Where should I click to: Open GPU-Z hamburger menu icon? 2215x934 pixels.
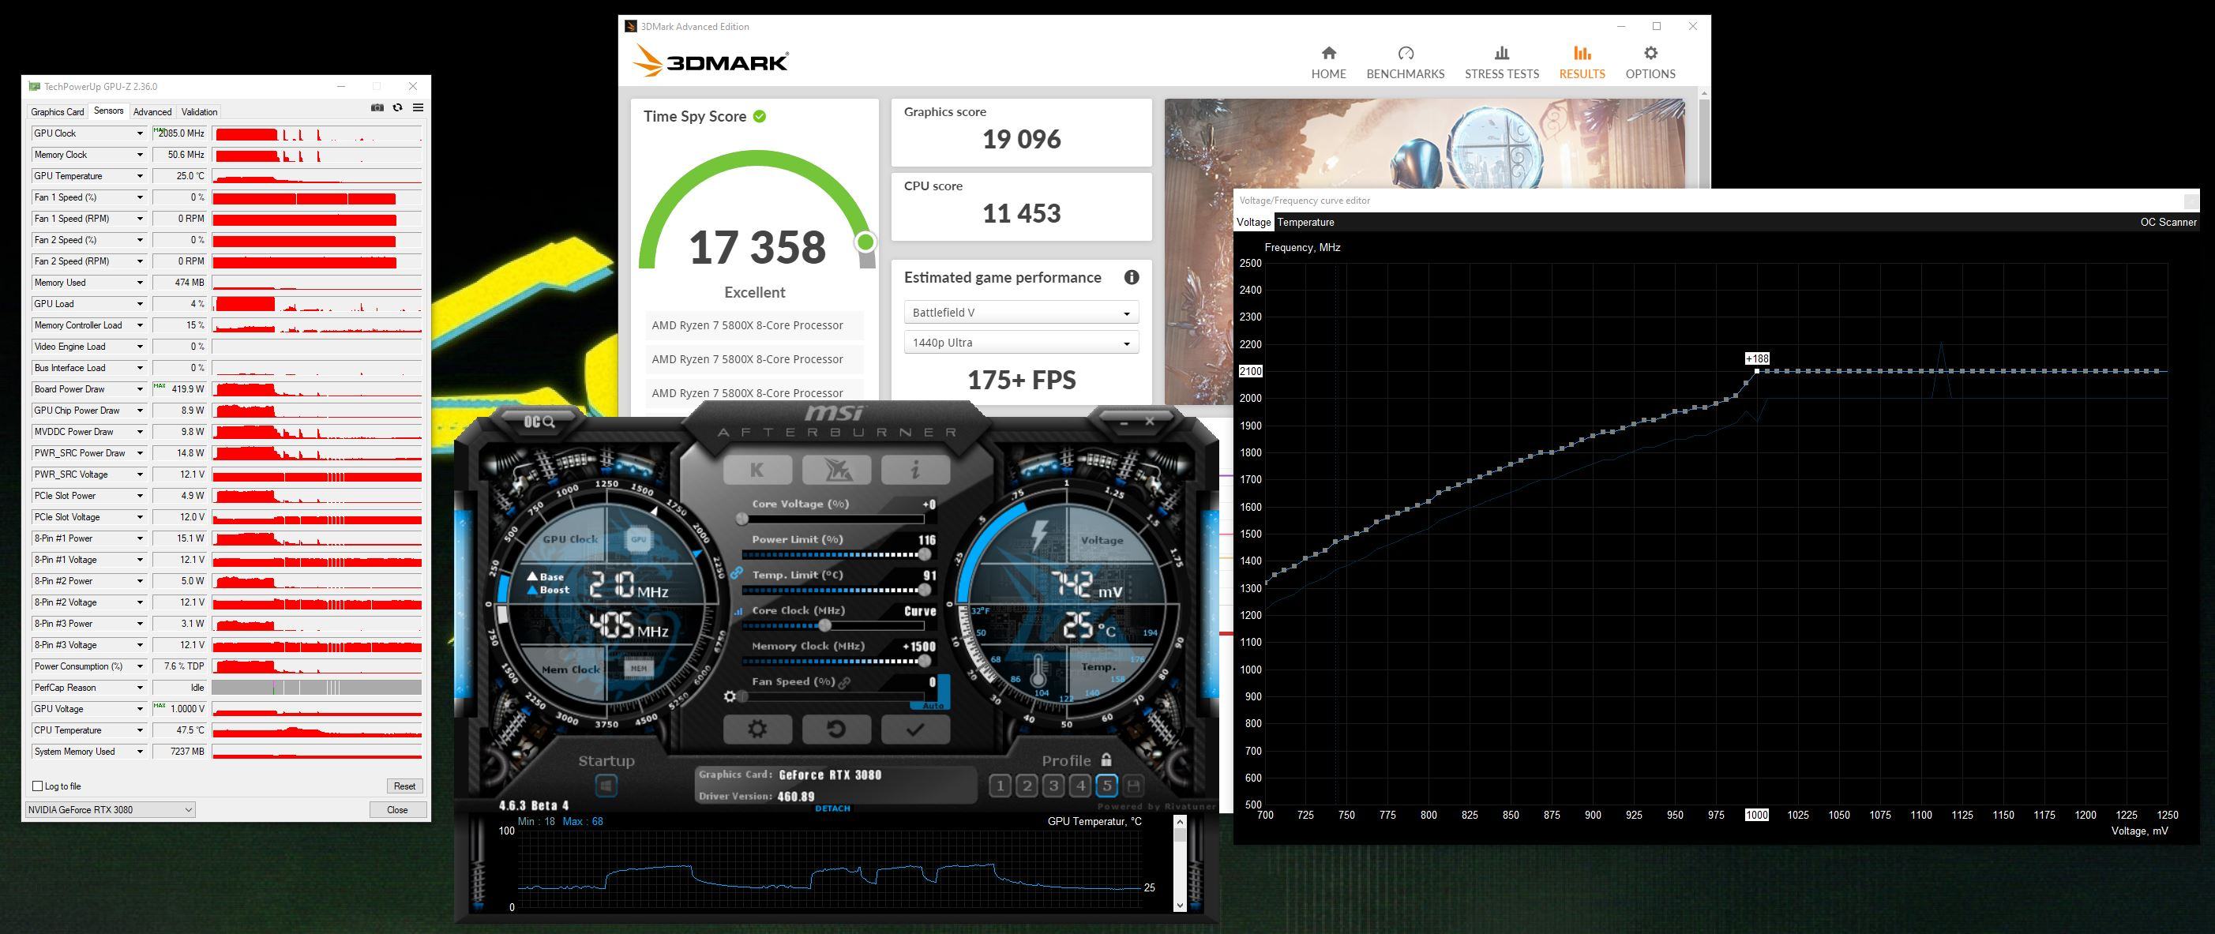[418, 107]
